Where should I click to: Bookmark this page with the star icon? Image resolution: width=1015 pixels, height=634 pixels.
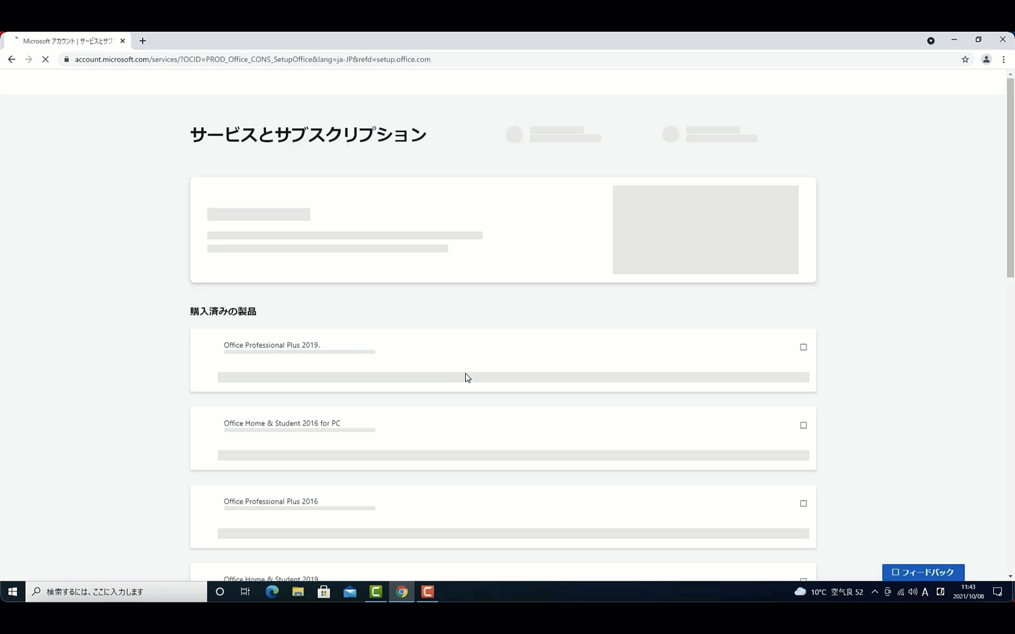[x=965, y=59]
